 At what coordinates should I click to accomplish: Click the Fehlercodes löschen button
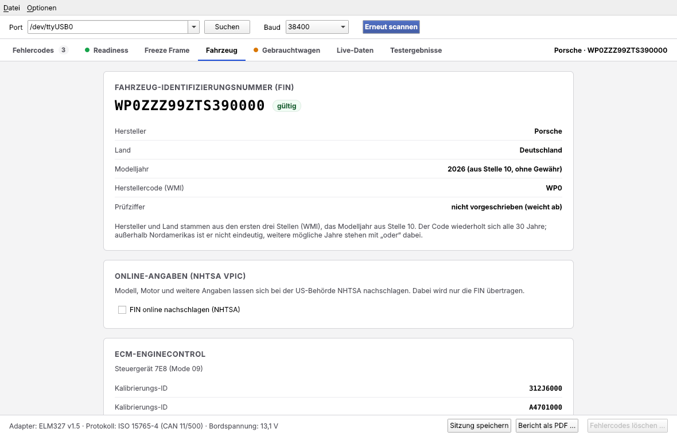click(x=627, y=426)
